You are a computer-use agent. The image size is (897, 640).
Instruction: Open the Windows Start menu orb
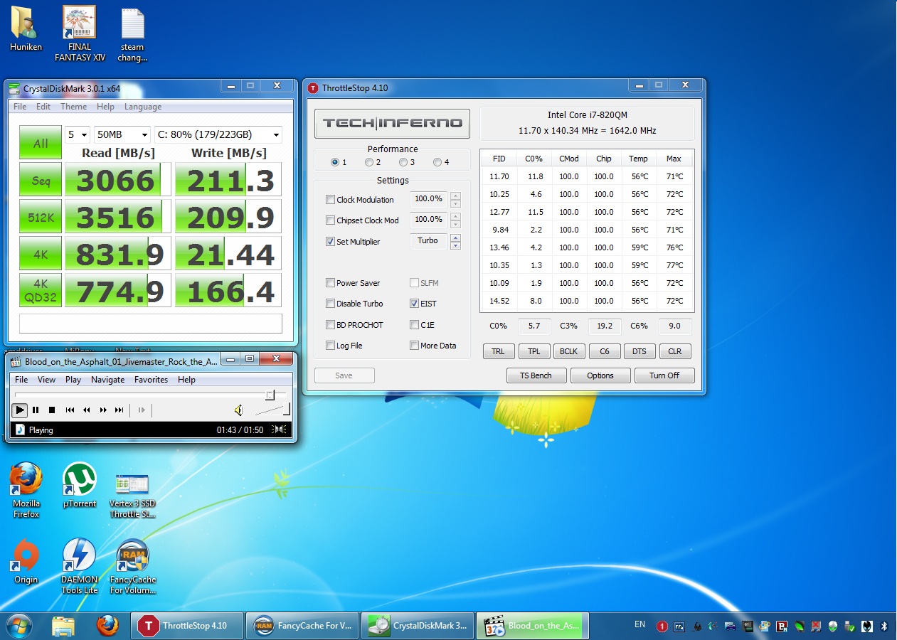[18, 625]
